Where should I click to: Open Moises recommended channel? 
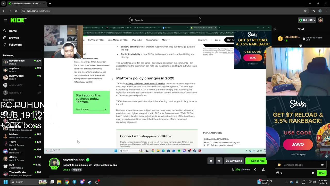pyautogui.click(x=22, y=136)
